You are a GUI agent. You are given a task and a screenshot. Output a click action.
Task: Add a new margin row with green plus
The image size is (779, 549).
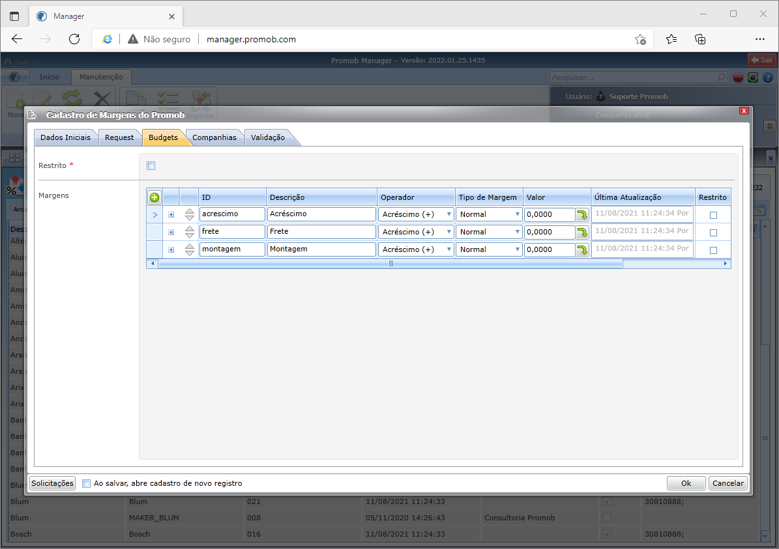[154, 197]
